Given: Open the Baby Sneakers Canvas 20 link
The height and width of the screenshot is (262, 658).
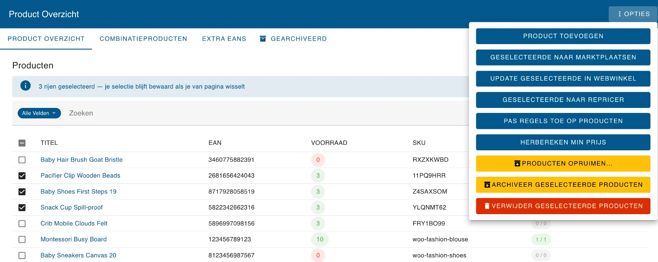Looking at the screenshot, I should pos(78,255).
